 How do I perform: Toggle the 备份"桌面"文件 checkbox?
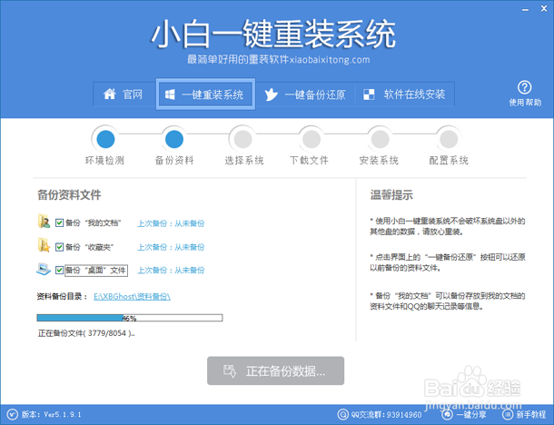[59, 271]
